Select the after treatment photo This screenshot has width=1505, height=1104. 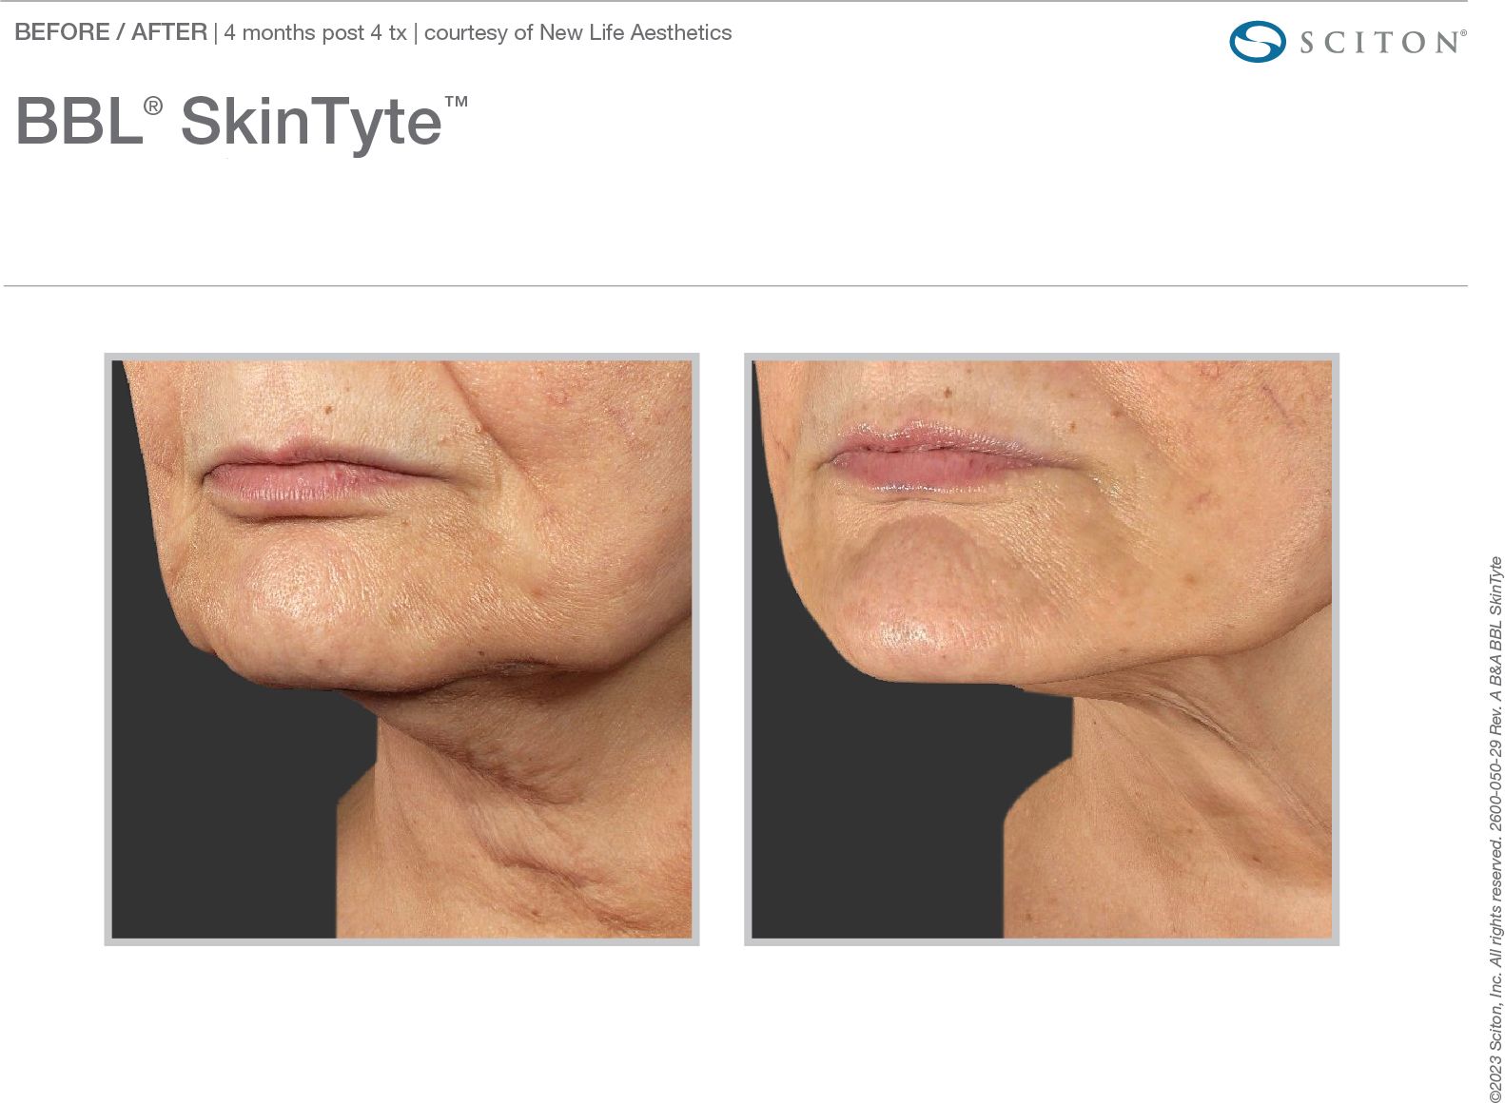pyautogui.click(x=1042, y=649)
